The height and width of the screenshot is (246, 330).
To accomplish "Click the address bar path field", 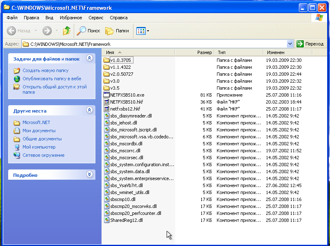I will pos(156,44).
